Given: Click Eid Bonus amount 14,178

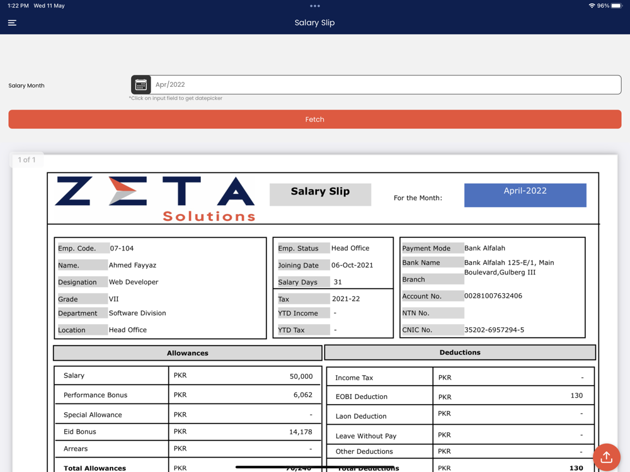Looking at the screenshot, I should point(301,432).
